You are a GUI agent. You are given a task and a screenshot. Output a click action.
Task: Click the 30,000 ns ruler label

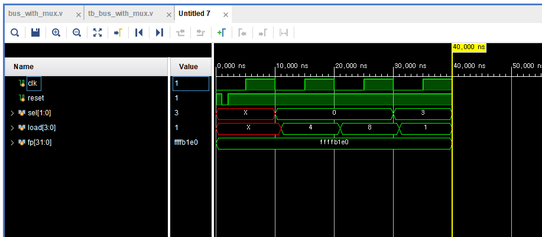point(410,66)
